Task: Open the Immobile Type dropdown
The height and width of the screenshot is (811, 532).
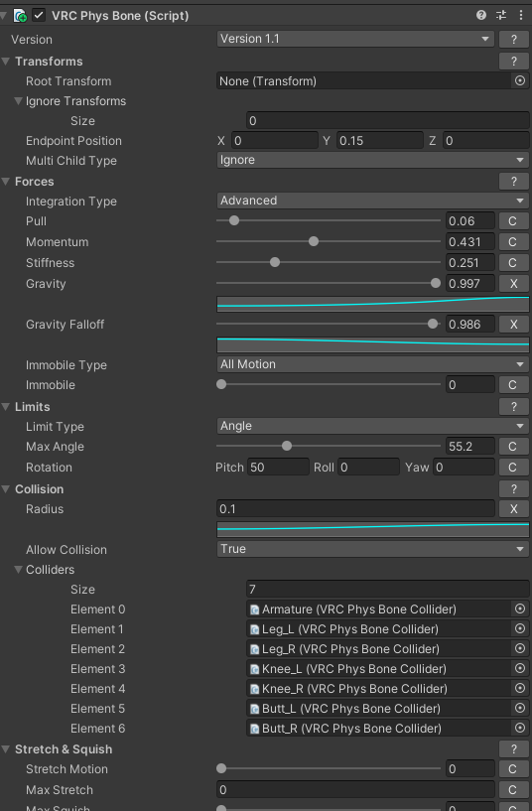Action: click(372, 364)
